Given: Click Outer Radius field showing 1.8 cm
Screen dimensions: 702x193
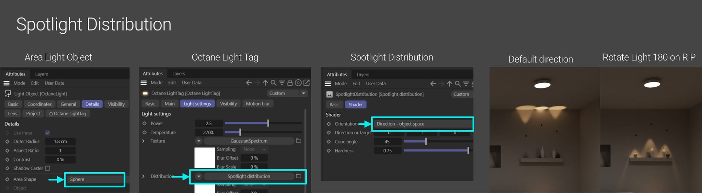Looking at the screenshot, I should coord(60,141).
